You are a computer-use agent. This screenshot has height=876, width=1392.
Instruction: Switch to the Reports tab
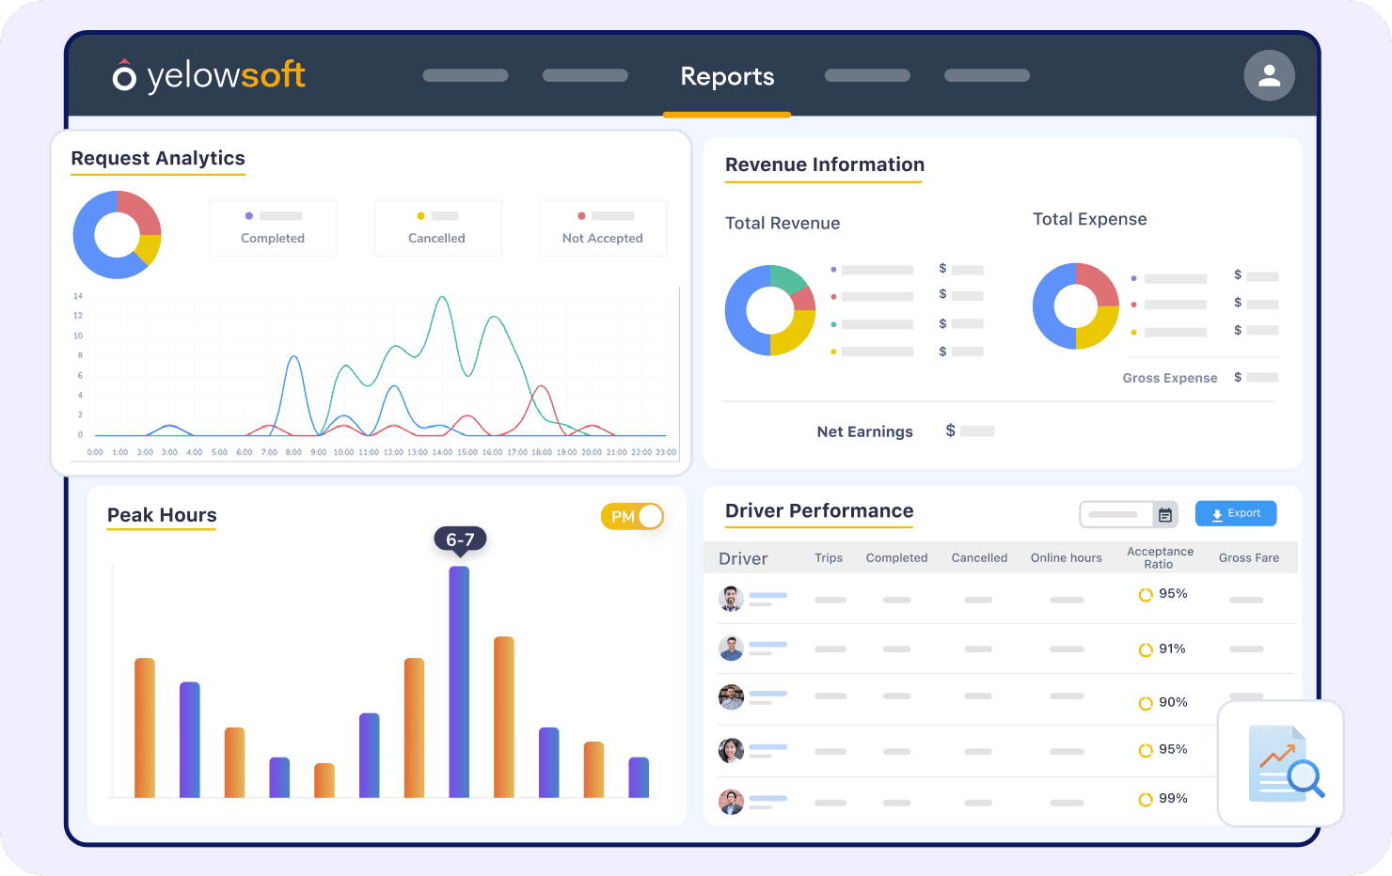click(x=726, y=76)
